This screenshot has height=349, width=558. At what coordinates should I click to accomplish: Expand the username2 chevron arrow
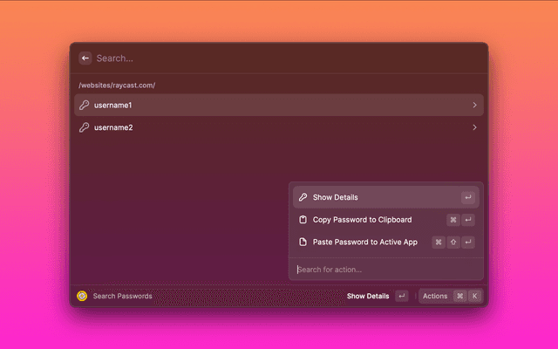click(x=474, y=128)
